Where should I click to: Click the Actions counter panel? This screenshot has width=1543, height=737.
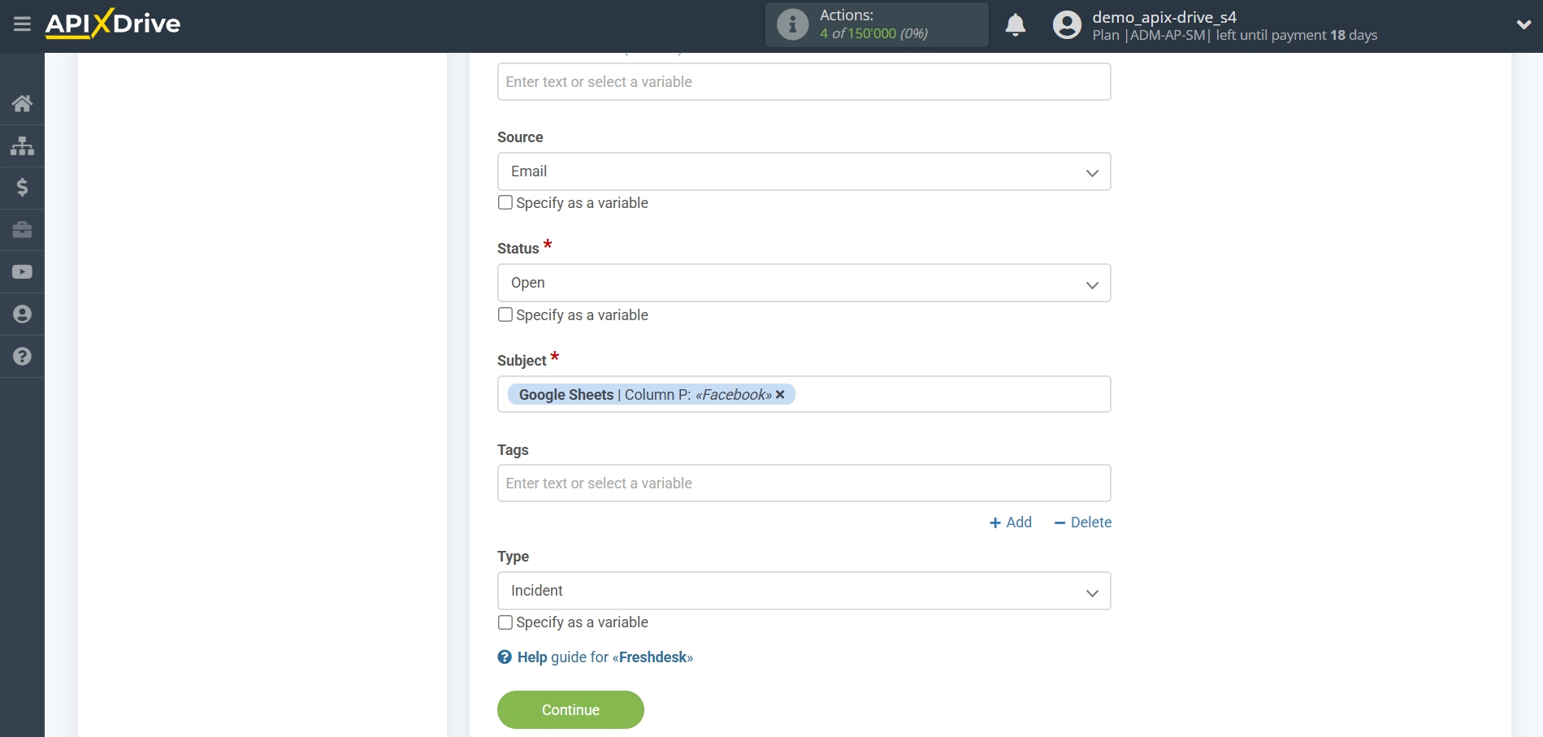[877, 24]
